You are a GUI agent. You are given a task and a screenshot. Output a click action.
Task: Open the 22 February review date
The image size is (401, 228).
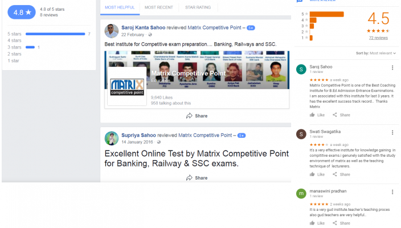133,35
